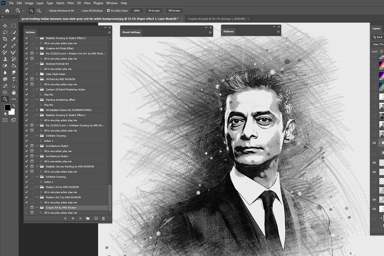Choose the Clone Stamp tool
Screen dimensions: 384x256
tap(5, 59)
